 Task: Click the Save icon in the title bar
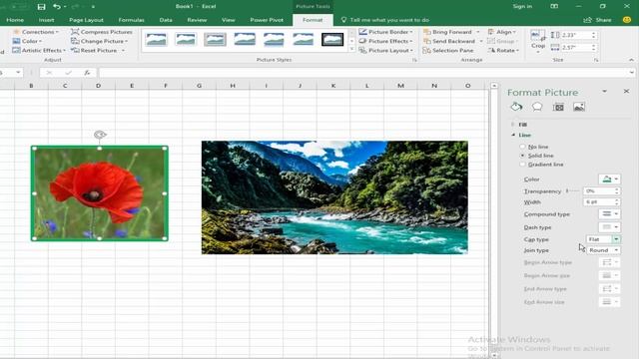(x=41, y=7)
